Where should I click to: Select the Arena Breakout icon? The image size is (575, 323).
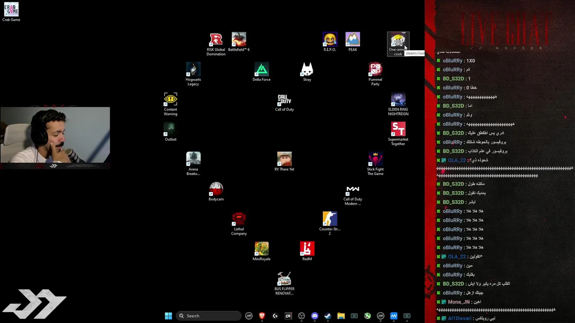click(x=193, y=164)
